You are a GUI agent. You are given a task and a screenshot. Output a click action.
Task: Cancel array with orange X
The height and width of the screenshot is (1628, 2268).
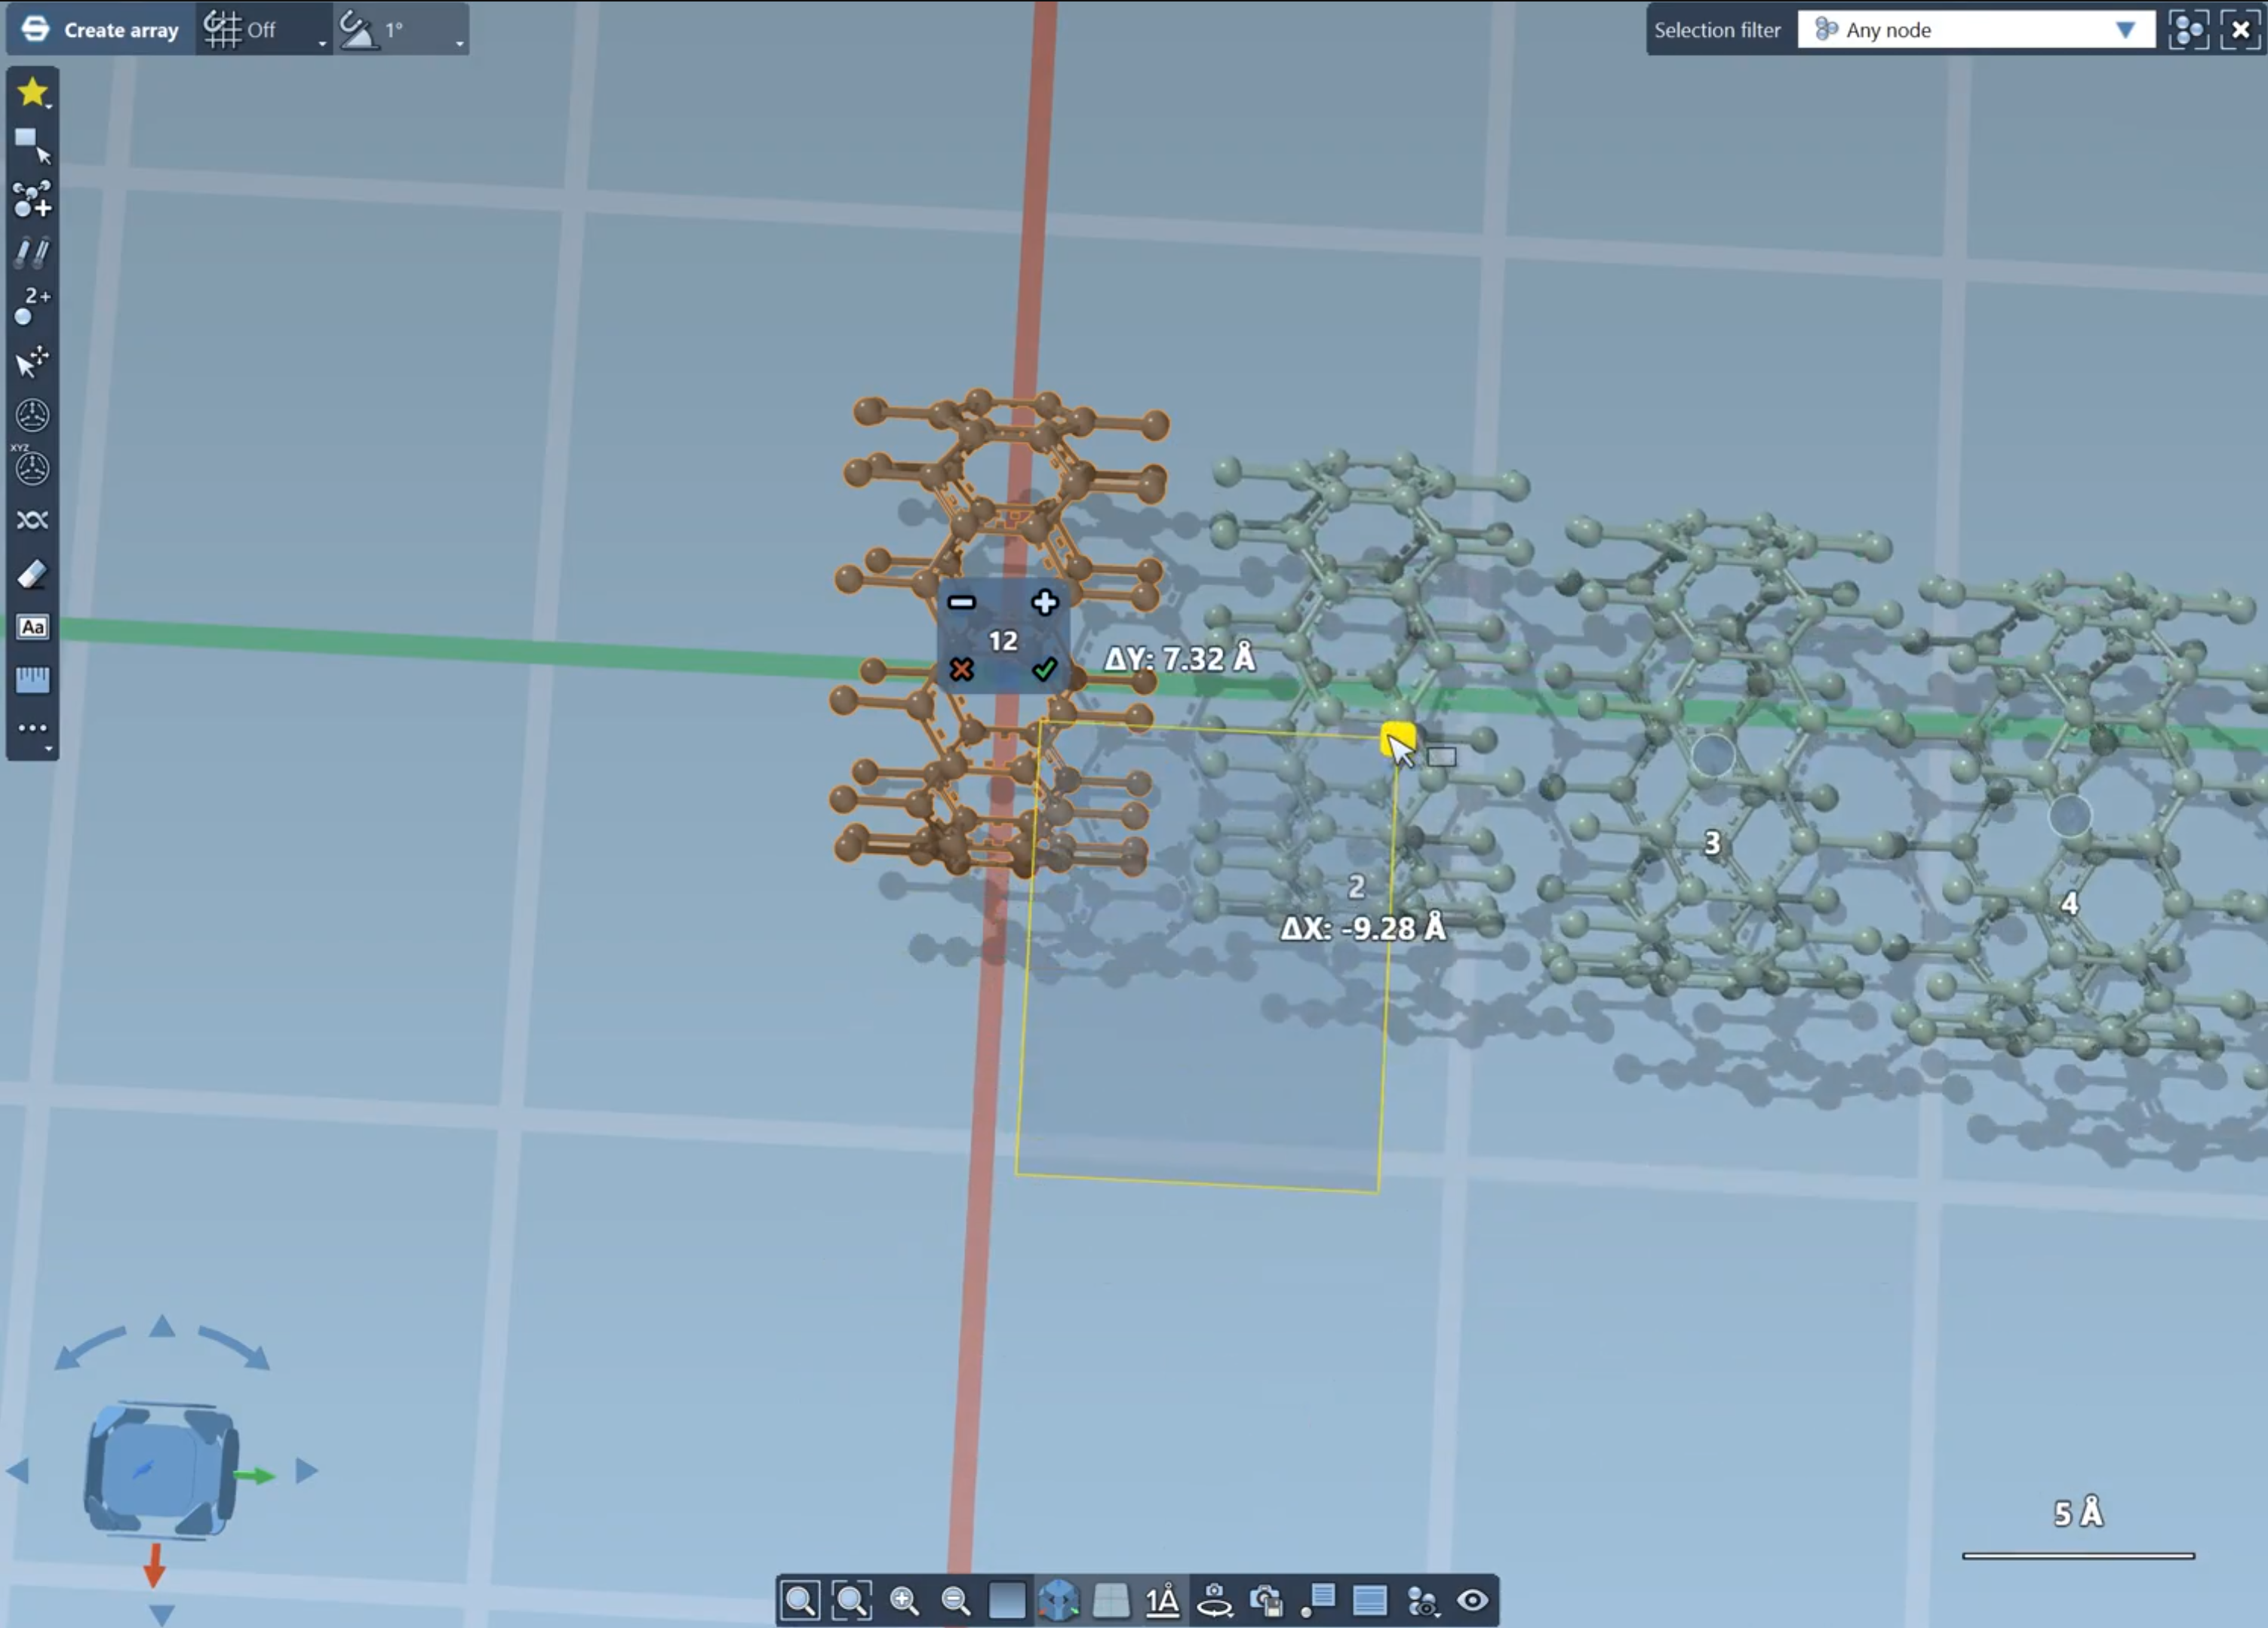961,669
